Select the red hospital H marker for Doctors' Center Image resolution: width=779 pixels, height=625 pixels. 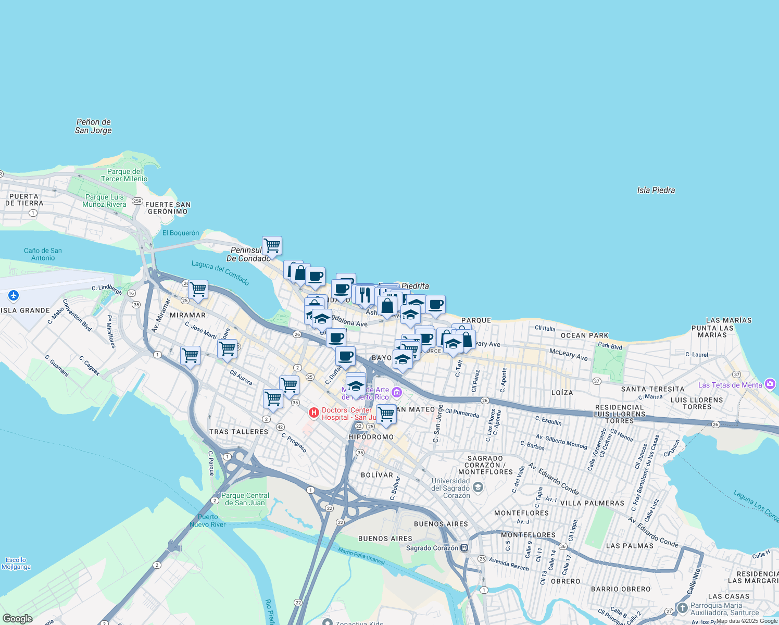(x=314, y=411)
